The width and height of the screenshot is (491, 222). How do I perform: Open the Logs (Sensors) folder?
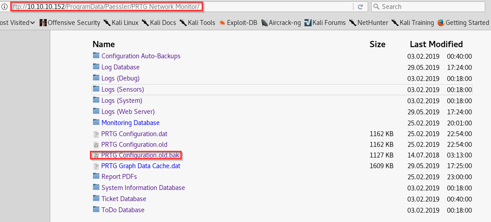pos(122,89)
